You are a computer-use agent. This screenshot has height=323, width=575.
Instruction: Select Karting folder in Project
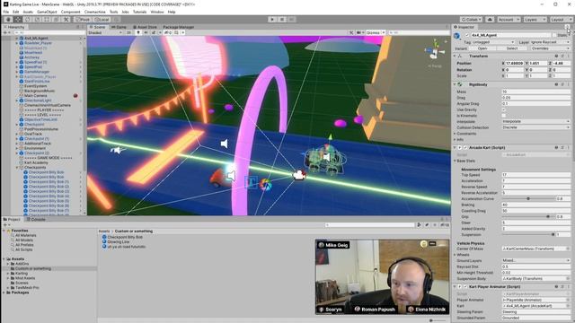(22, 273)
